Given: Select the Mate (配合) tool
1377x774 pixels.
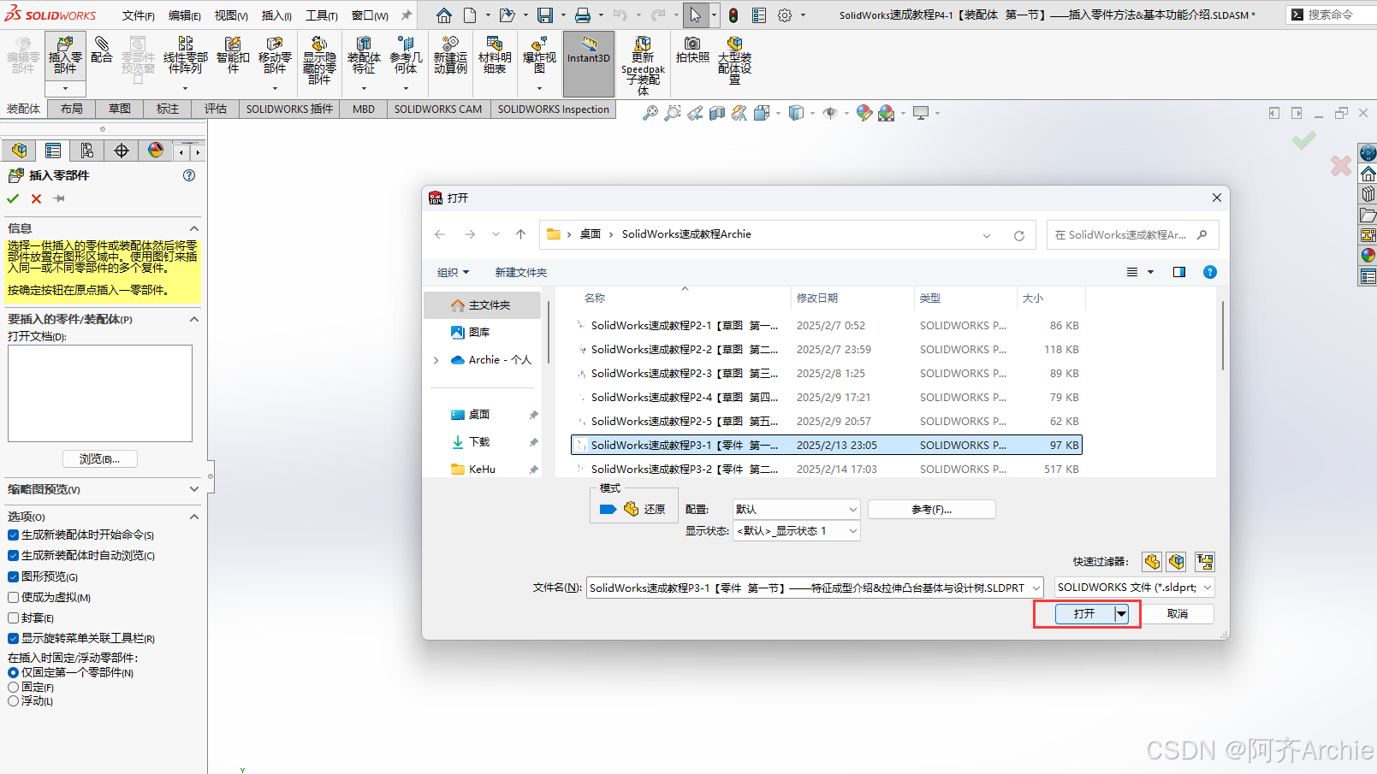Looking at the screenshot, I should (101, 50).
